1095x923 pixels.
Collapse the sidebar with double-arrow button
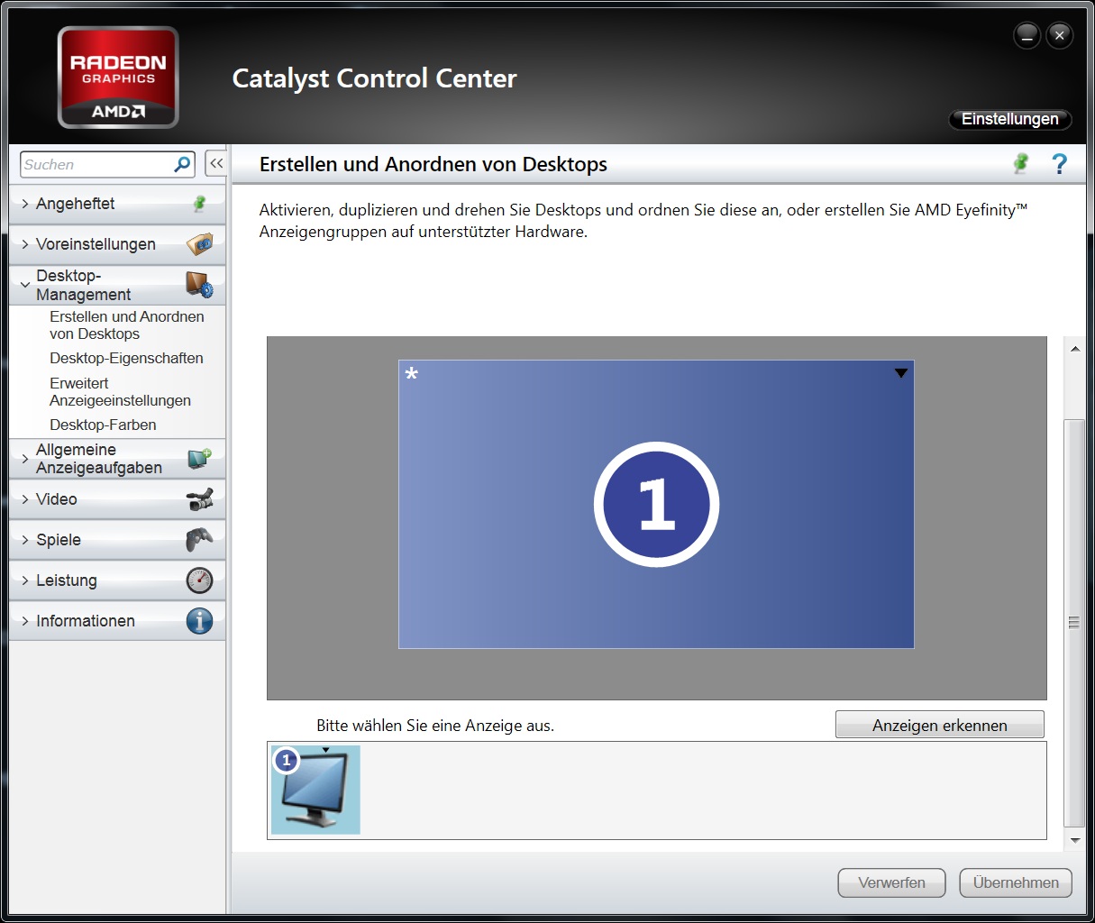pos(216,163)
